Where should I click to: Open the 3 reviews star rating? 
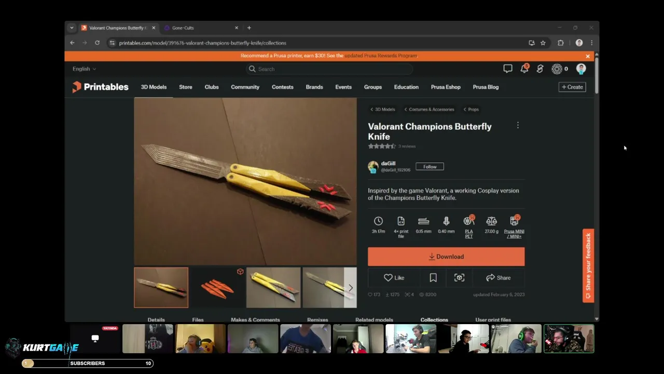click(392, 146)
